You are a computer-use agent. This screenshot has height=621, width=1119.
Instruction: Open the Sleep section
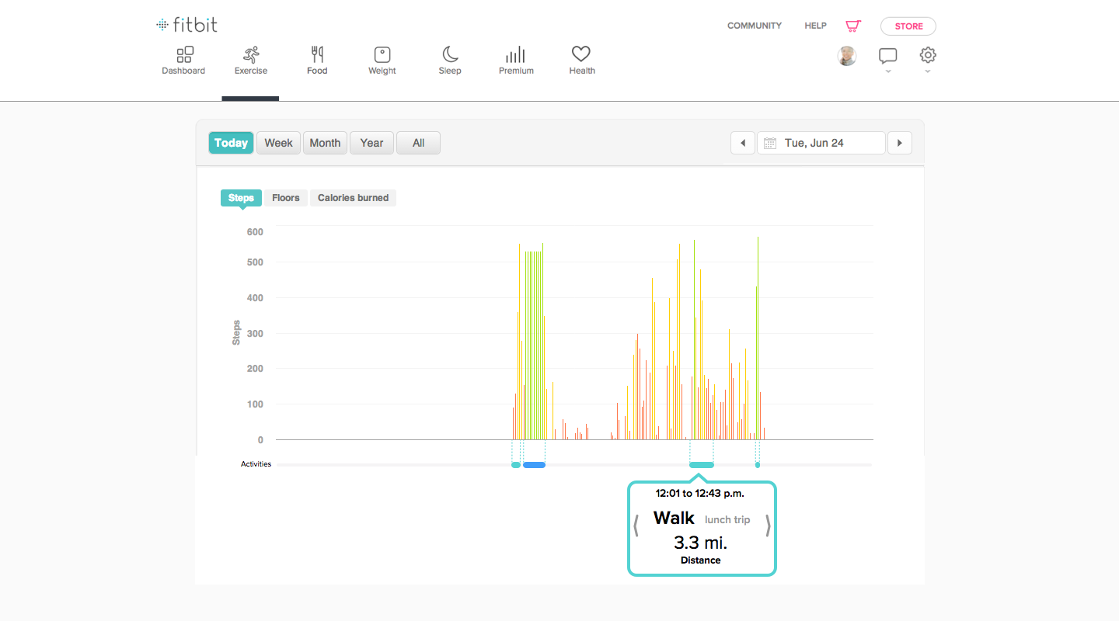point(450,61)
